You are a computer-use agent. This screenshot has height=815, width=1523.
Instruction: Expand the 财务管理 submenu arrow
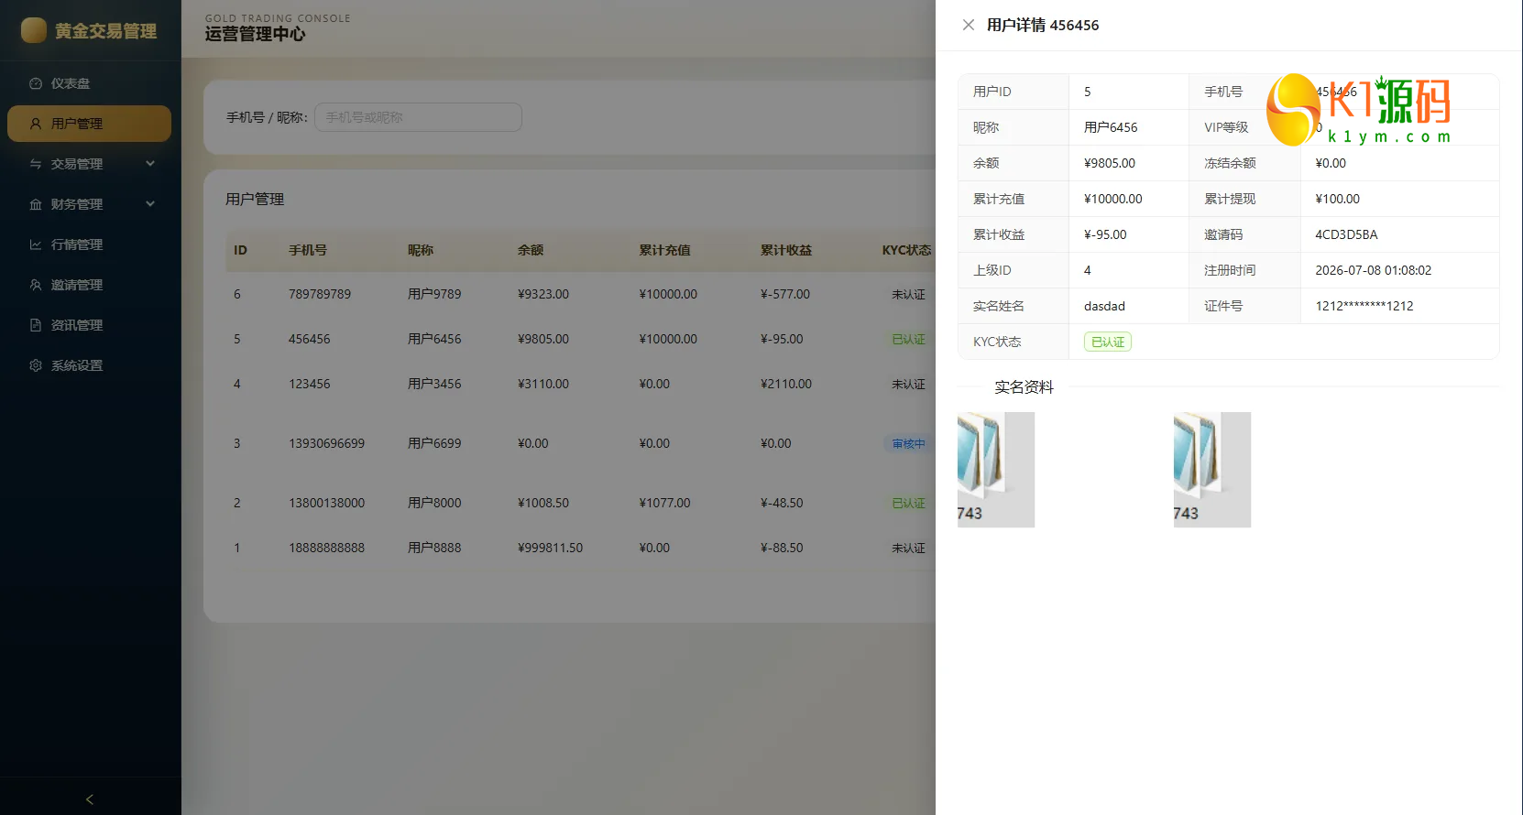pyautogui.click(x=150, y=204)
